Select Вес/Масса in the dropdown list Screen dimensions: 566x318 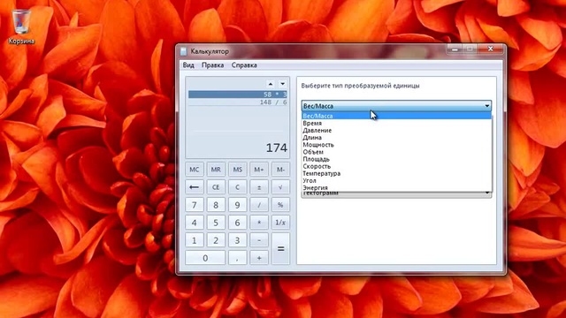coord(396,116)
